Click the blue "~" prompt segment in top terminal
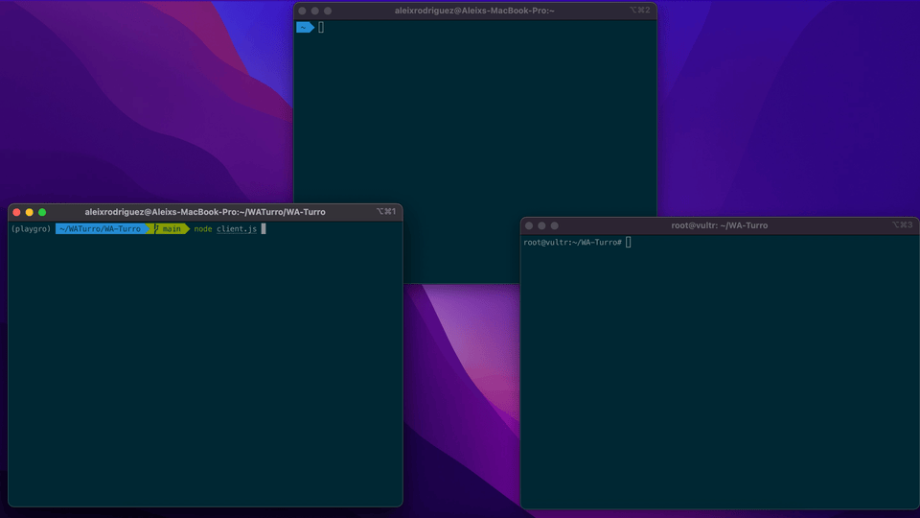Screen dimensions: 920x518 point(304,27)
